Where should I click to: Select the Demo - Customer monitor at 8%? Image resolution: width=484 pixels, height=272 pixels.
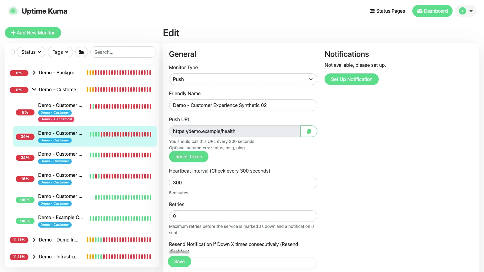click(85, 112)
